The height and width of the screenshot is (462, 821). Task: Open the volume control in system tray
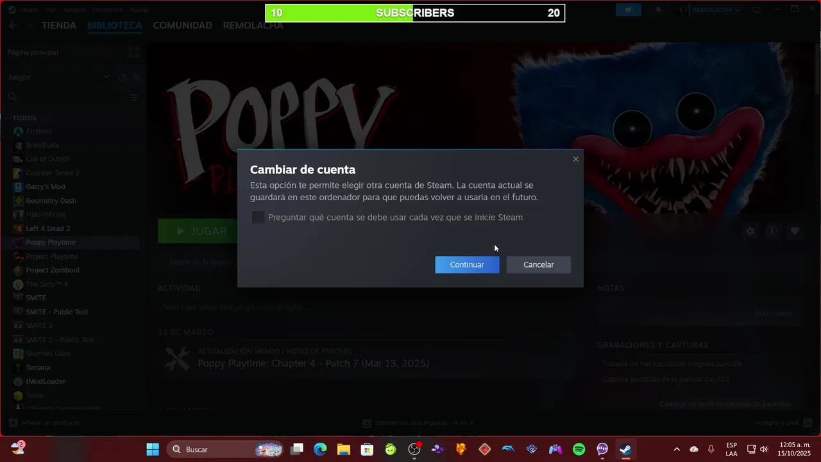point(763,449)
